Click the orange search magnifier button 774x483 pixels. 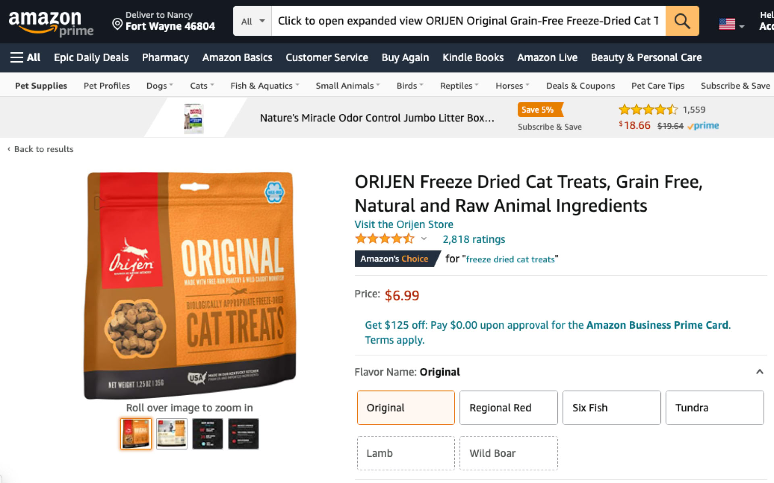(x=682, y=21)
